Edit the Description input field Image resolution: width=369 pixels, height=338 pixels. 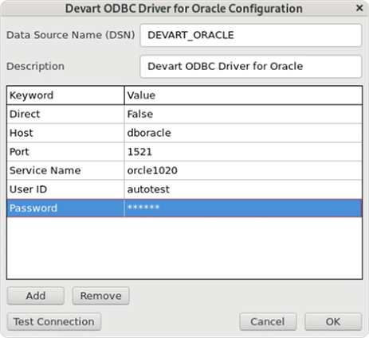coord(251,67)
